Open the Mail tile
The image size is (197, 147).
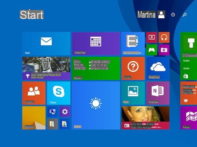pyautogui.click(x=46, y=44)
